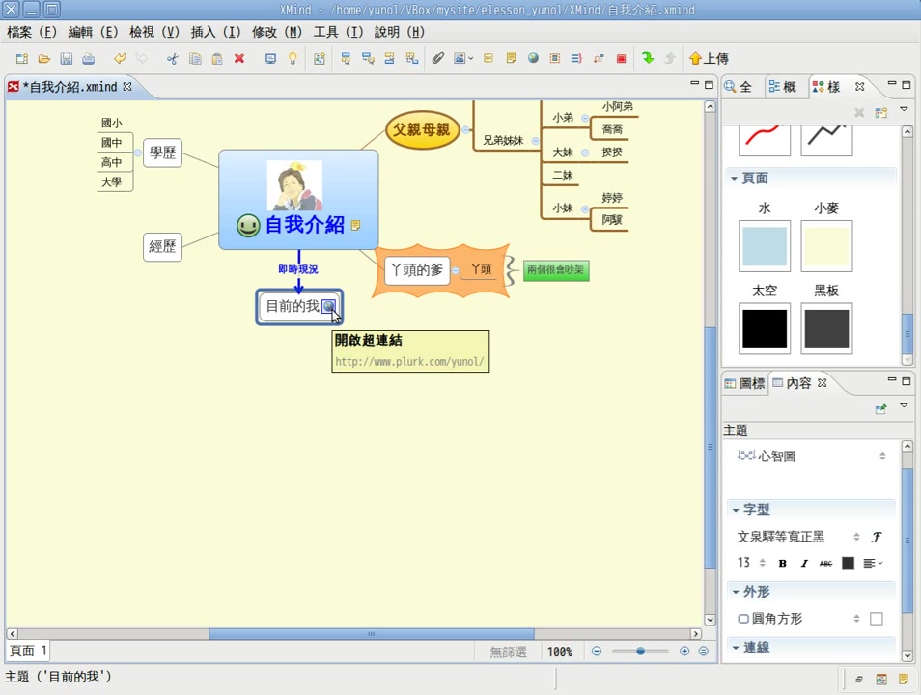This screenshot has height=695, width=921.
Task: Select the Cut tool on the toolbar
Action: tap(172, 58)
